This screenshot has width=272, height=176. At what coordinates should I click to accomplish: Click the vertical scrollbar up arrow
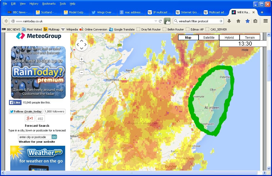pos(269,35)
